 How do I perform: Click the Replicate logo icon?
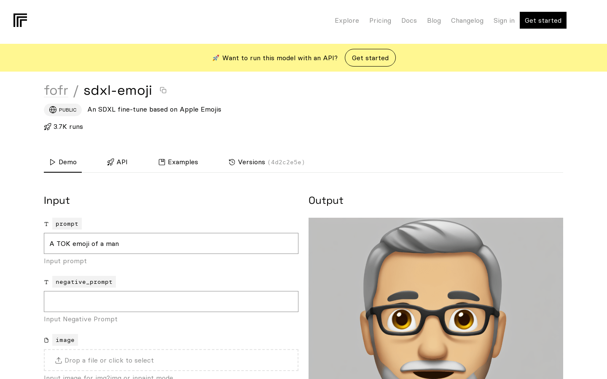(x=20, y=20)
